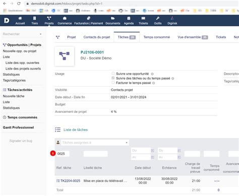Click the user icon beside Tâches assignées à

[58, 143]
